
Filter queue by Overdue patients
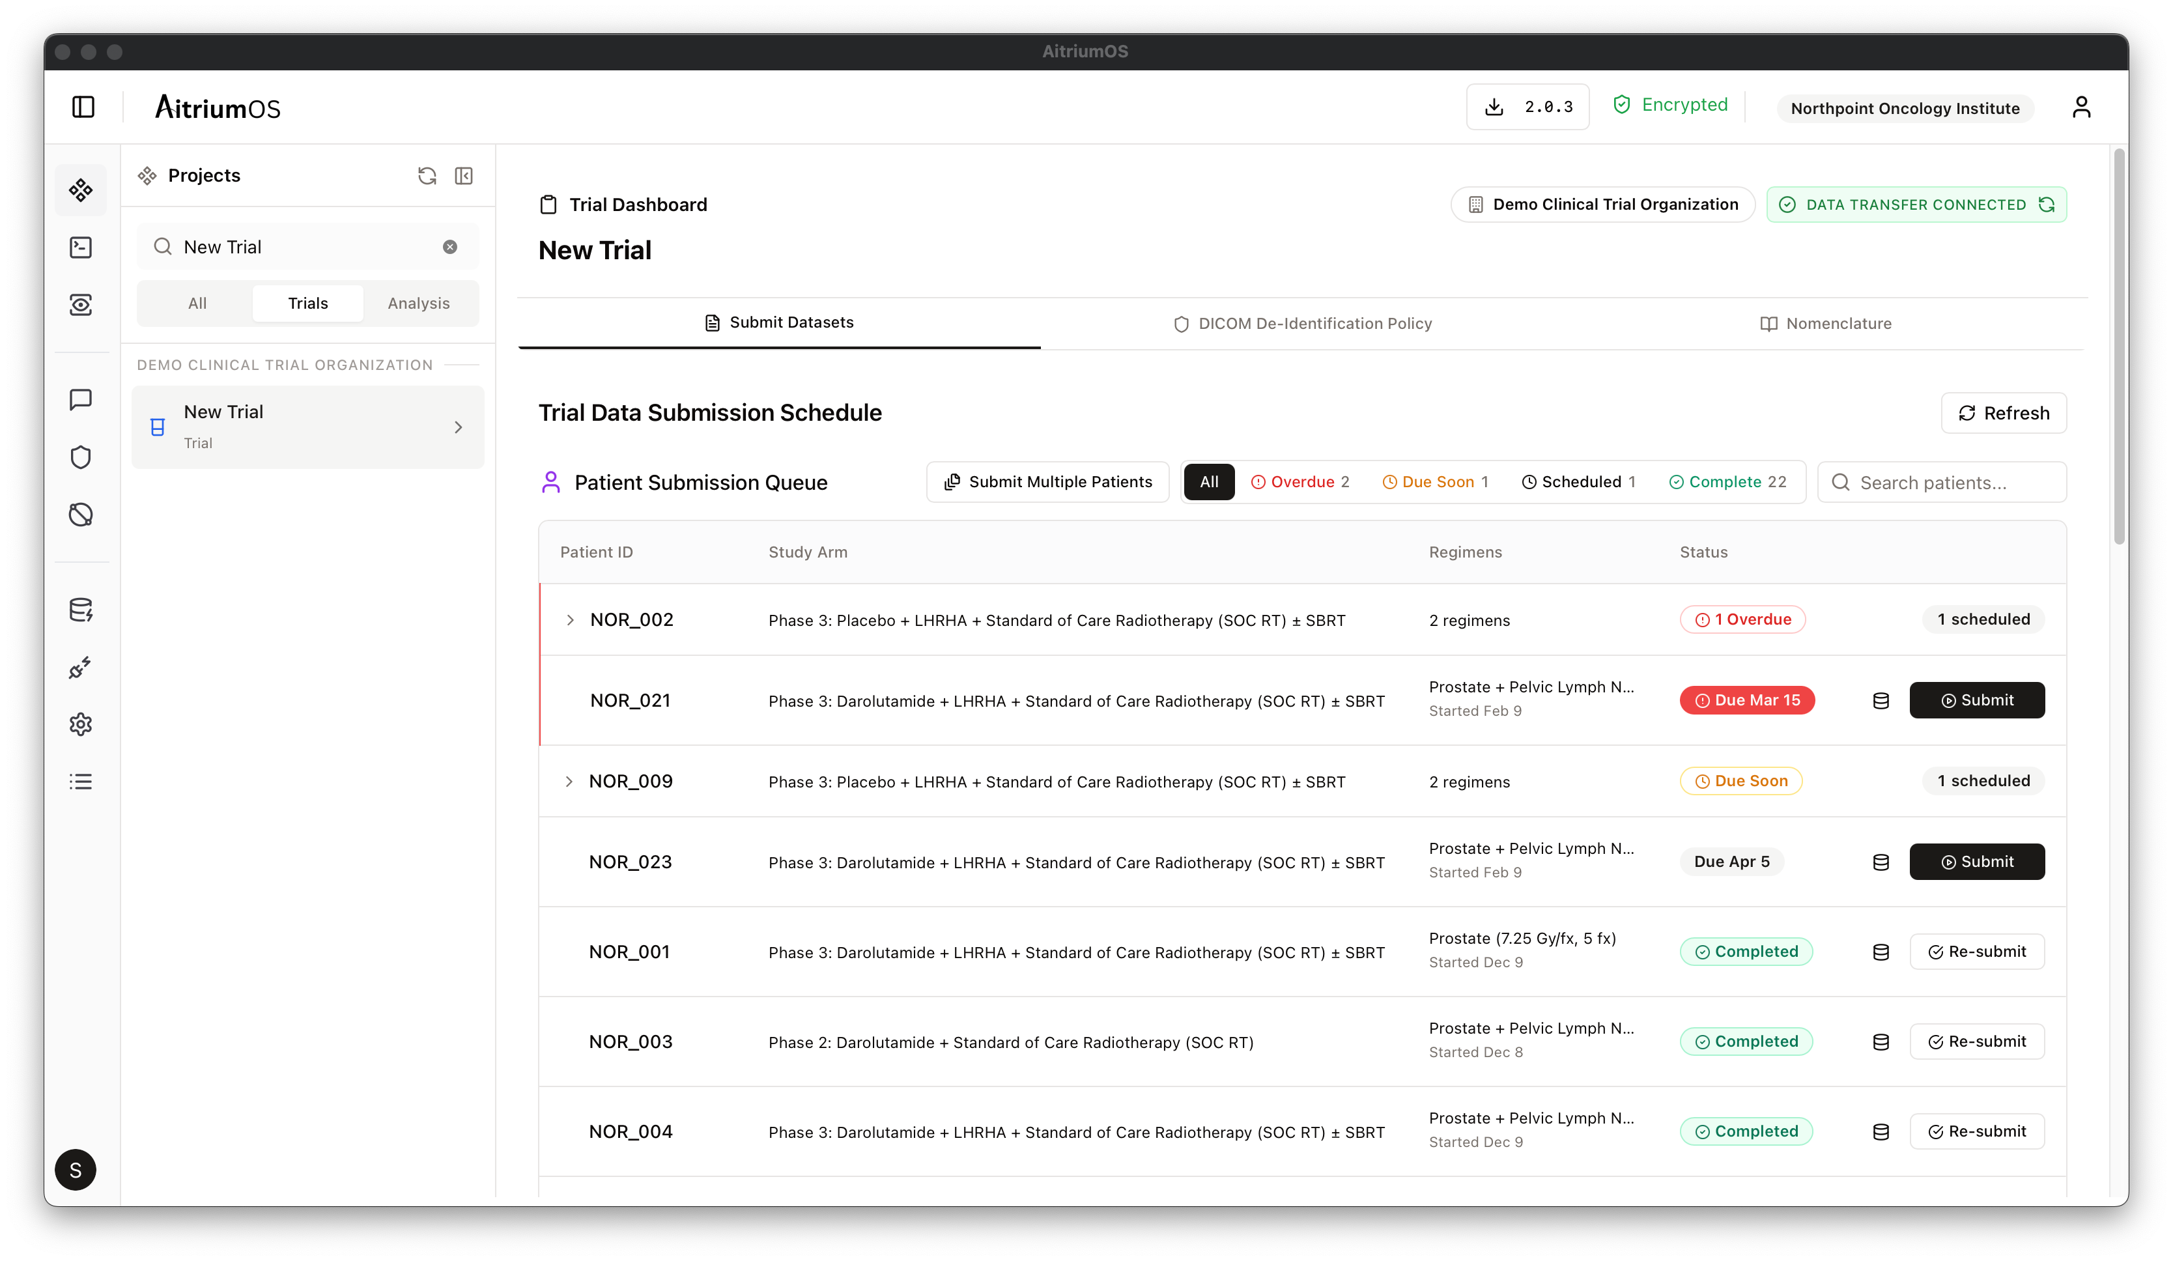(1300, 482)
